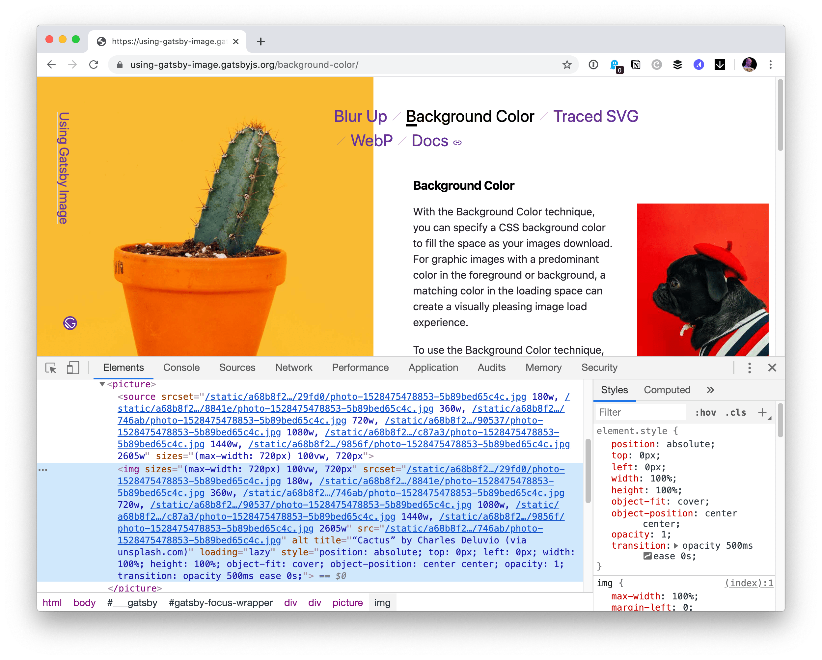Screen dimensions: 822x660
Task: Show more Styles pane tabs chevron
Action: (x=710, y=390)
